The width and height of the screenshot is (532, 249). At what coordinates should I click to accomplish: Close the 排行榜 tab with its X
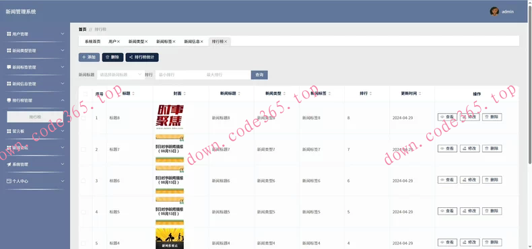(x=226, y=41)
